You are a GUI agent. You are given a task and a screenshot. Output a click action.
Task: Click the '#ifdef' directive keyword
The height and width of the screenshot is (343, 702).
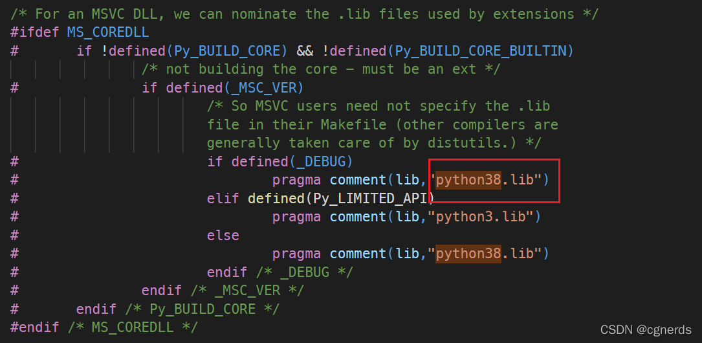[x=34, y=33]
